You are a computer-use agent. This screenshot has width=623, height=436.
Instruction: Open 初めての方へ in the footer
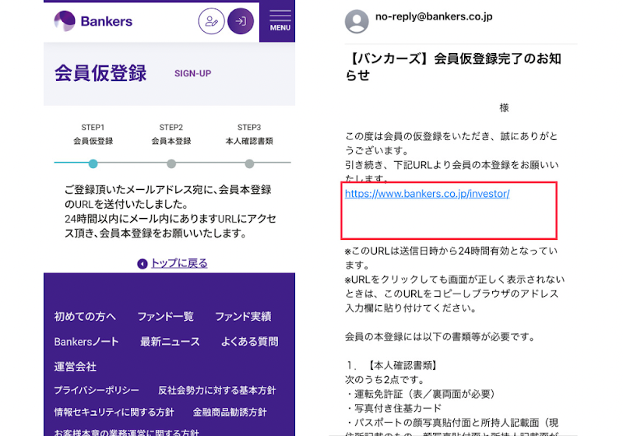coord(85,316)
